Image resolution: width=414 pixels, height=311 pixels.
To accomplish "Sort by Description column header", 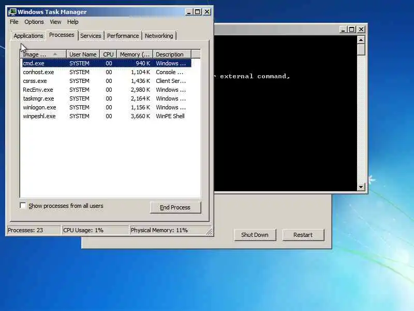I will coord(172,54).
